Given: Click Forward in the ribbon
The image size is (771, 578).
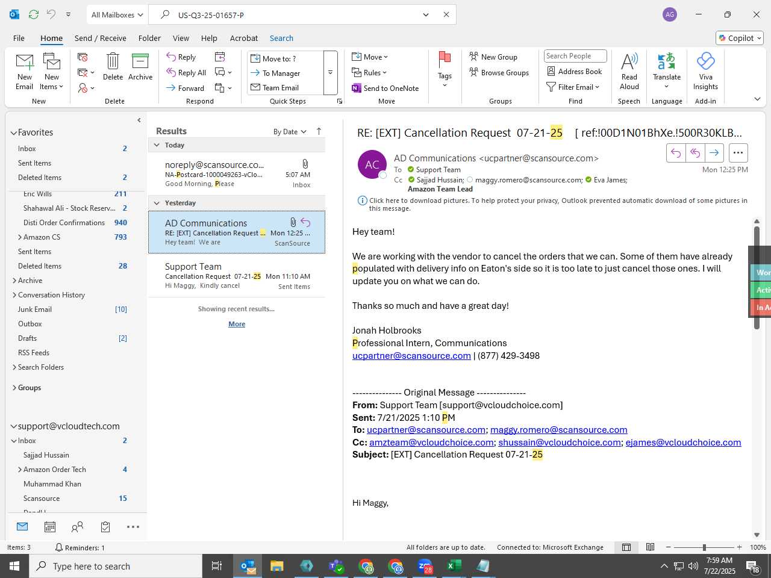Looking at the screenshot, I should [185, 89].
